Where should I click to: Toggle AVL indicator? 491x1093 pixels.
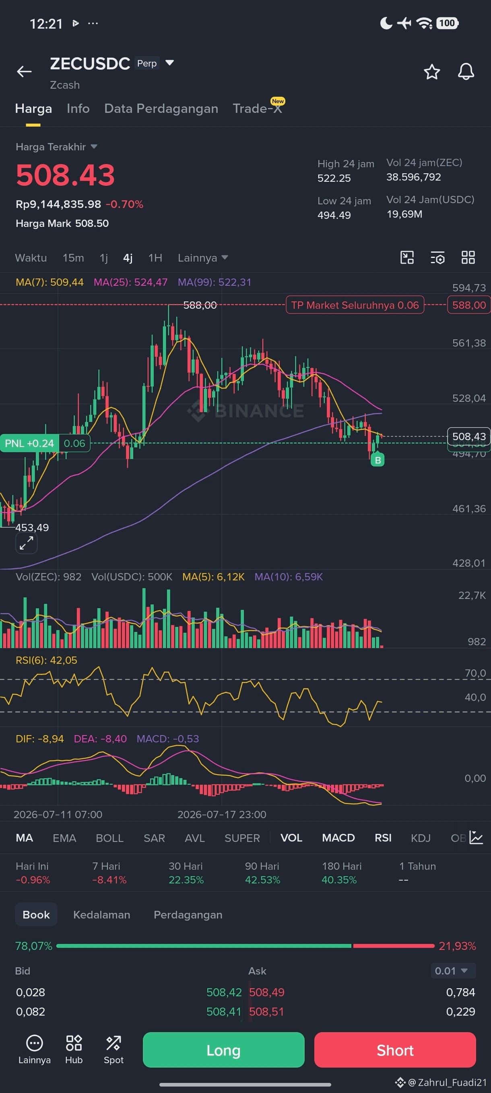tap(195, 838)
